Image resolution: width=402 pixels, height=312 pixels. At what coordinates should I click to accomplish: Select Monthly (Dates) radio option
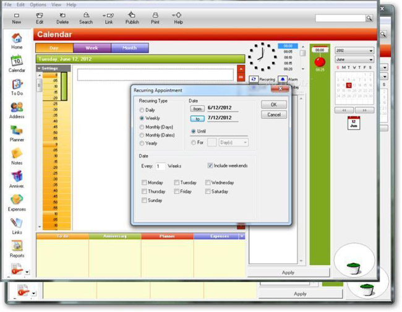pyautogui.click(x=142, y=135)
